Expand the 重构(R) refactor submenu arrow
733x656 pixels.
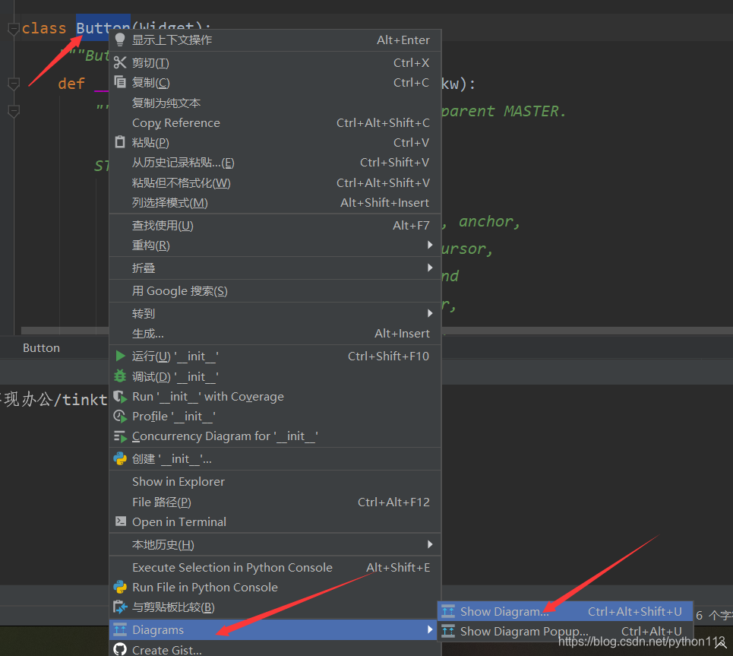pos(430,245)
